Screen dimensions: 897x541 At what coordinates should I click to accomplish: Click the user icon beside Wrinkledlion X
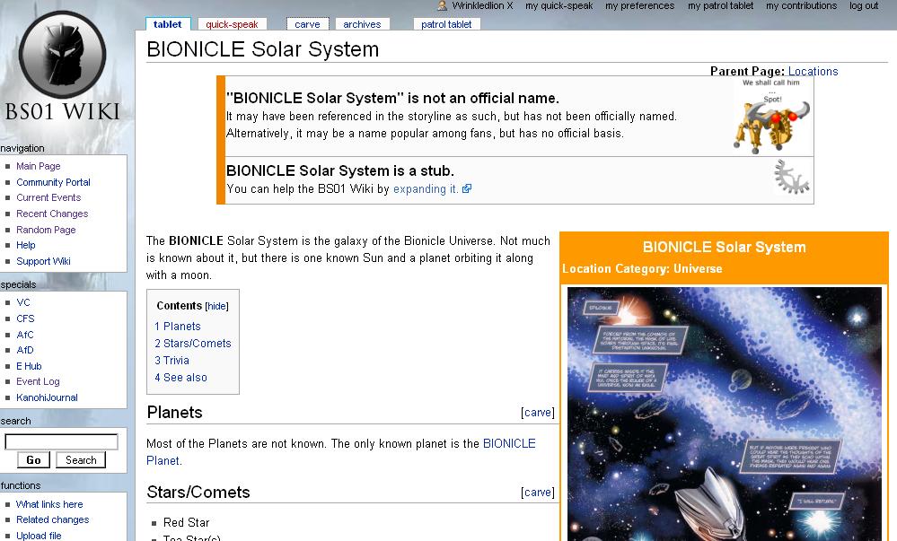443,5
